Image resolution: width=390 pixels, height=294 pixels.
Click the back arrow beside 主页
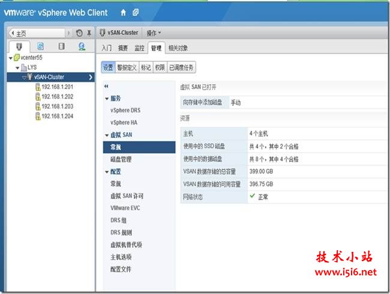coord(13,33)
